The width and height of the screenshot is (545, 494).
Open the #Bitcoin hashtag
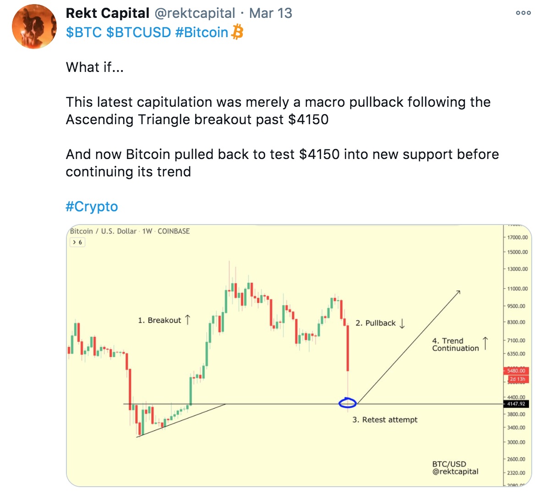tap(202, 33)
